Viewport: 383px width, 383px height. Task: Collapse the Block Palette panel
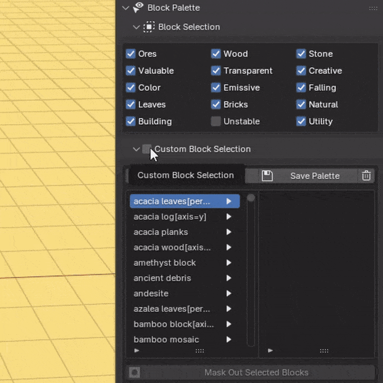tap(126, 8)
